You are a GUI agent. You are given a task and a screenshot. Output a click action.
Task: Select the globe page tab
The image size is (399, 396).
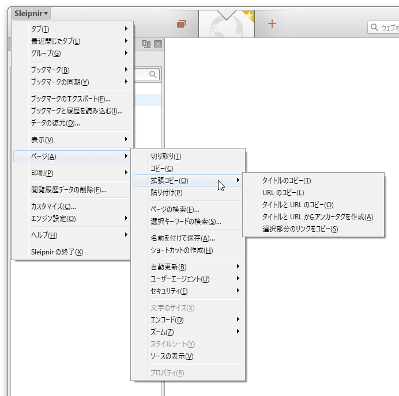226,24
